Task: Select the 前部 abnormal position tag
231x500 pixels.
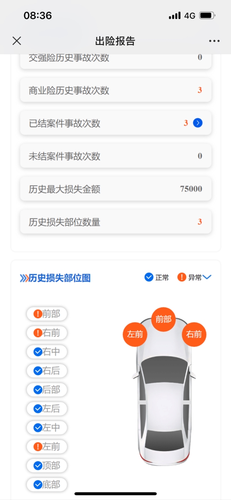Action: (x=47, y=314)
